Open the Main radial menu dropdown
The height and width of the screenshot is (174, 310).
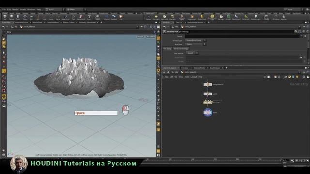[x=77, y=9]
